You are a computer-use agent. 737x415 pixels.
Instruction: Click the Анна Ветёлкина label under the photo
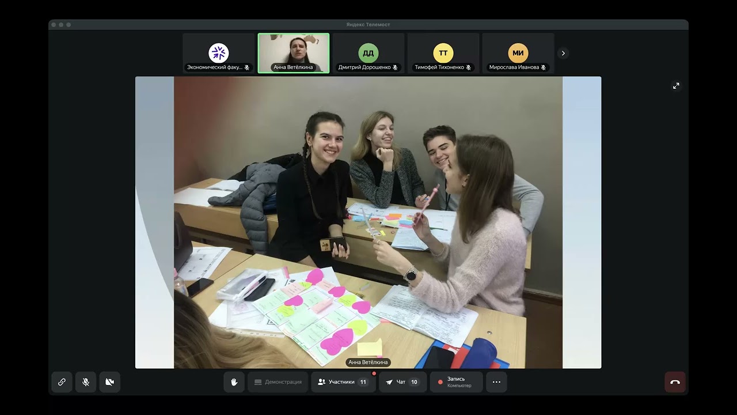point(368,363)
